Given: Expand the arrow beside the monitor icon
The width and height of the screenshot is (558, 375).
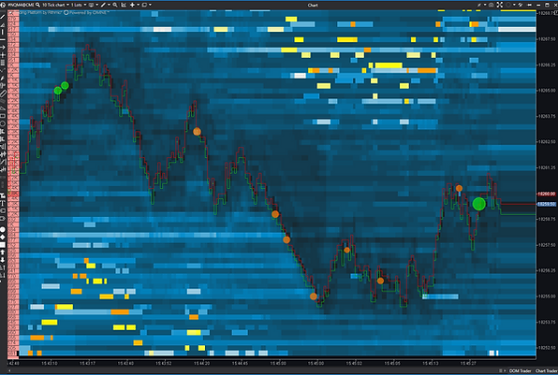Looking at the screenshot, I should [x=96, y=5].
